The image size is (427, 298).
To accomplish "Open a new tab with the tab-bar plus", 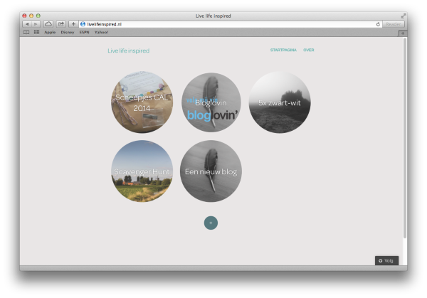I will pos(403,33).
